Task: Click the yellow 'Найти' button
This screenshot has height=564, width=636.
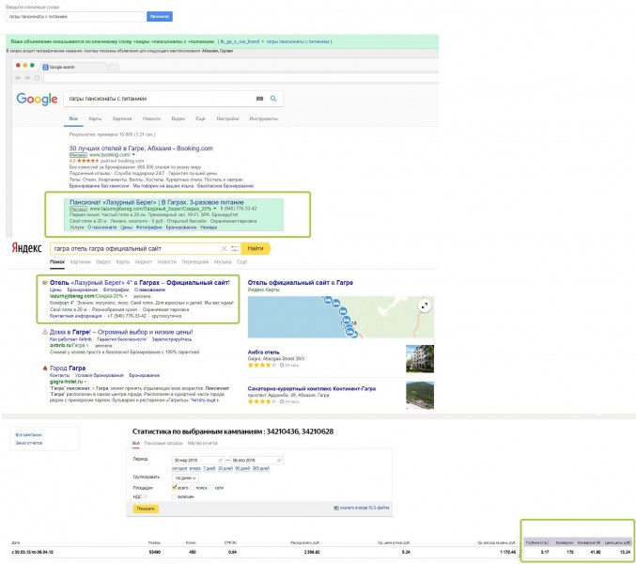Action: (x=256, y=248)
